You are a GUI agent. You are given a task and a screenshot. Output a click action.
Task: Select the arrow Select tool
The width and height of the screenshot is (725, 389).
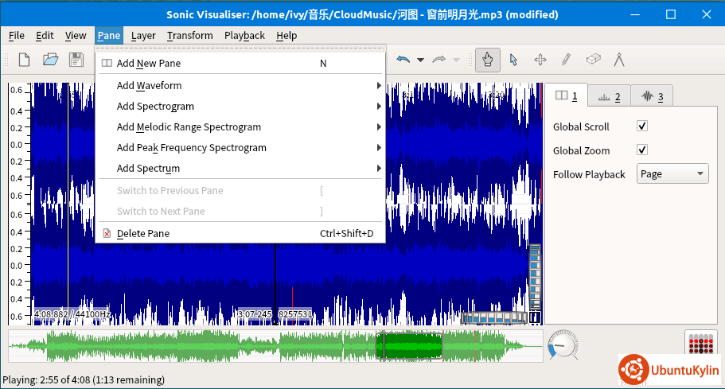pos(513,60)
